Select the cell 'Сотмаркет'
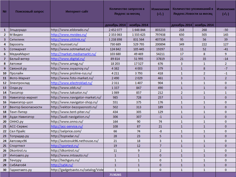The width and height of the screenshot is (236, 177). click(x=29, y=49)
